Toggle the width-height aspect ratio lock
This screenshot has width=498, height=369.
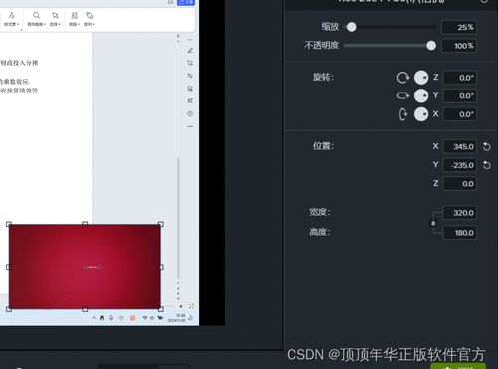tap(433, 223)
